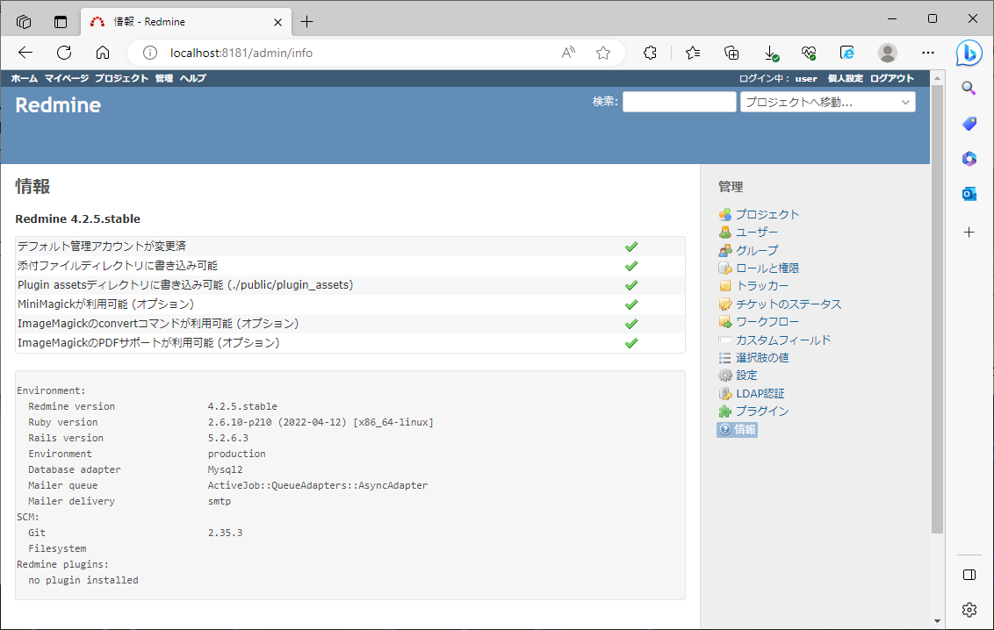Image resolution: width=994 pixels, height=630 pixels.
Task: Open 管理 in top menu
Action: pyautogui.click(x=164, y=78)
